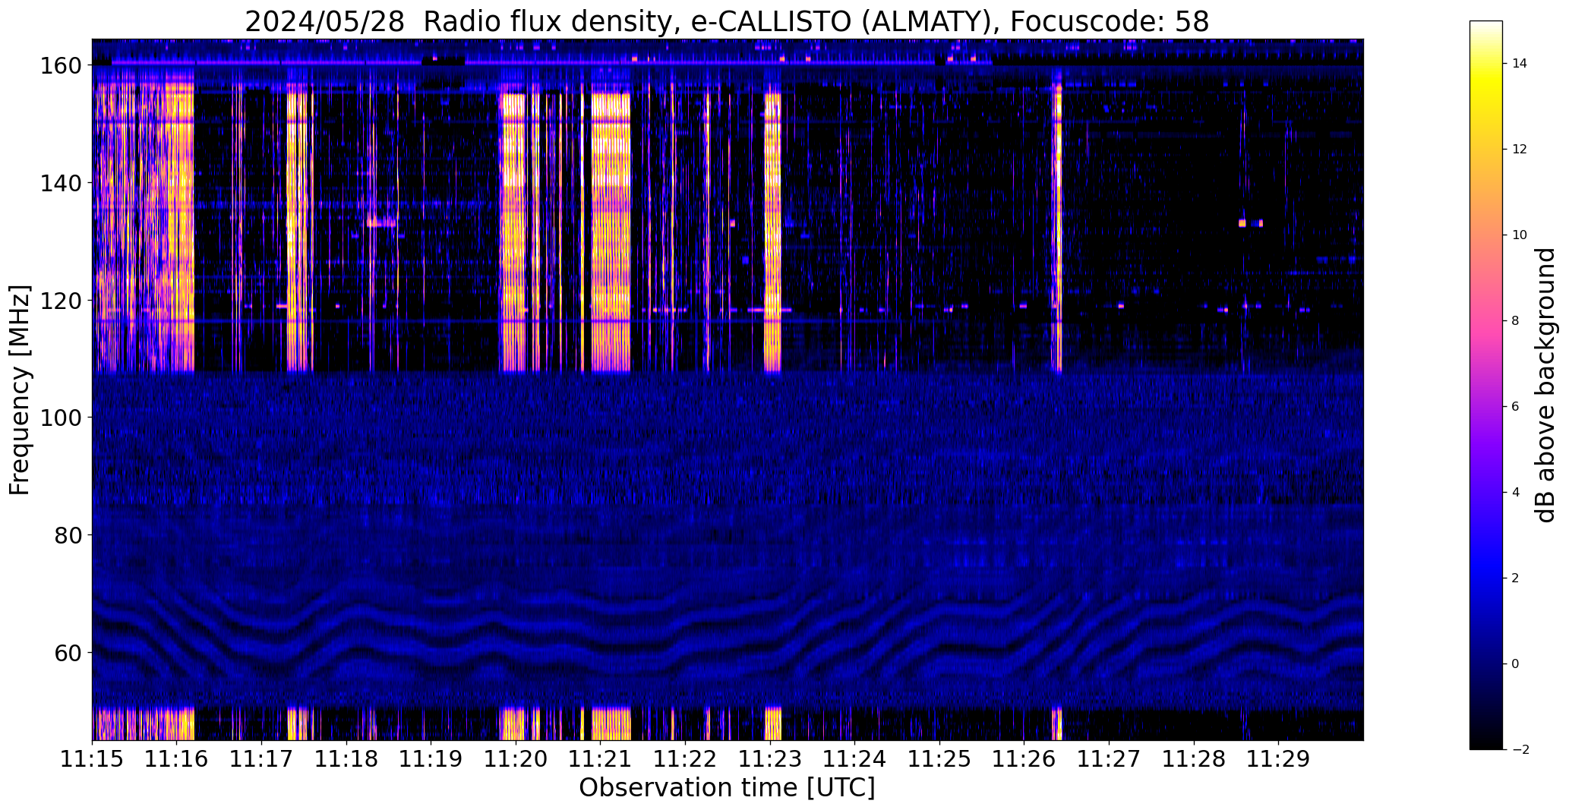The image size is (1569, 810).
Task: Click the colorbar tick label 14
Action: pos(1519,64)
